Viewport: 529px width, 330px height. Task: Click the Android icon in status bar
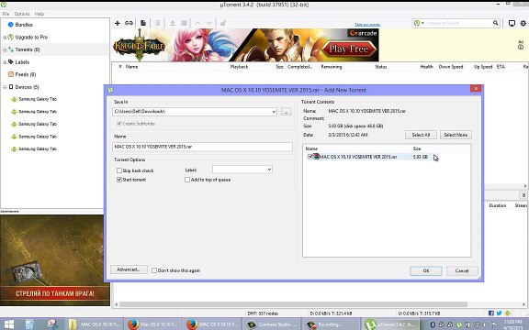click(507, 313)
